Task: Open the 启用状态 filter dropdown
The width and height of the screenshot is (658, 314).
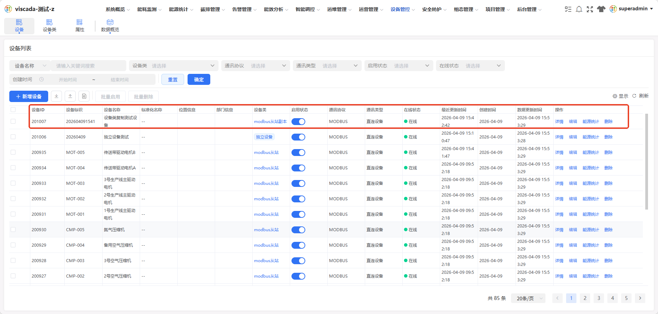Action: 399,66
